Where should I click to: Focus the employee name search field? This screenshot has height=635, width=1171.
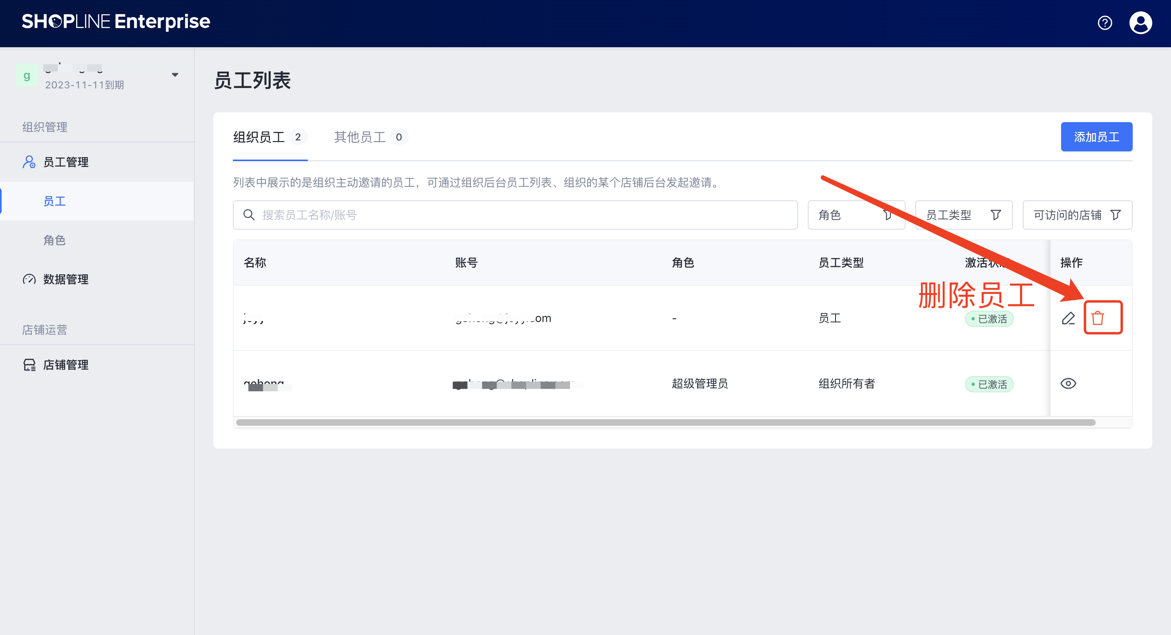523,215
